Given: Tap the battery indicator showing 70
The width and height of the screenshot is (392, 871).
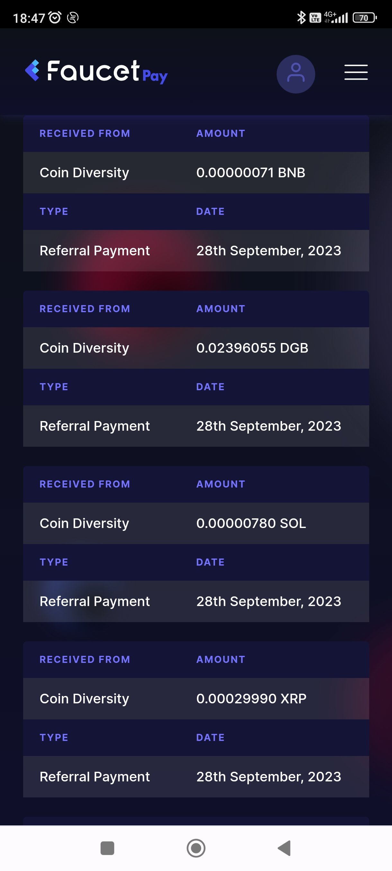Looking at the screenshot, I should (x=365, y=18).
